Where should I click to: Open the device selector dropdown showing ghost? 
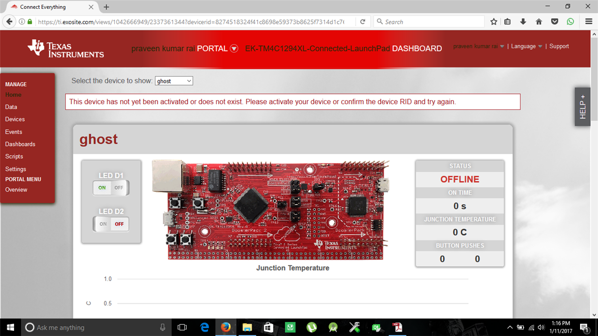(x=174, y=81)
